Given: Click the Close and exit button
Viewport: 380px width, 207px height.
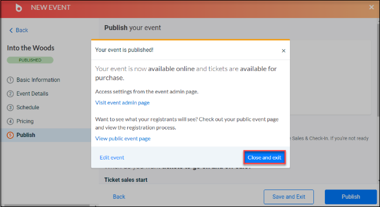Looking at the screenshot, I should [264, 157].
